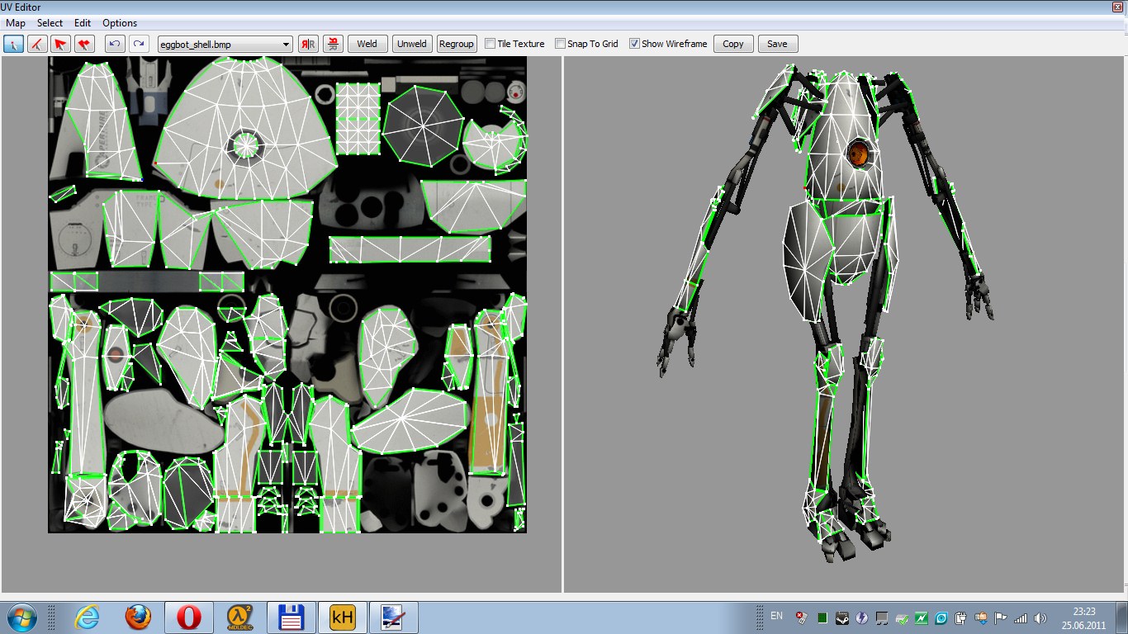
Task: Click the volume speaker icon in system tray
Action: pyautogui.click(x=1040, y=617)
